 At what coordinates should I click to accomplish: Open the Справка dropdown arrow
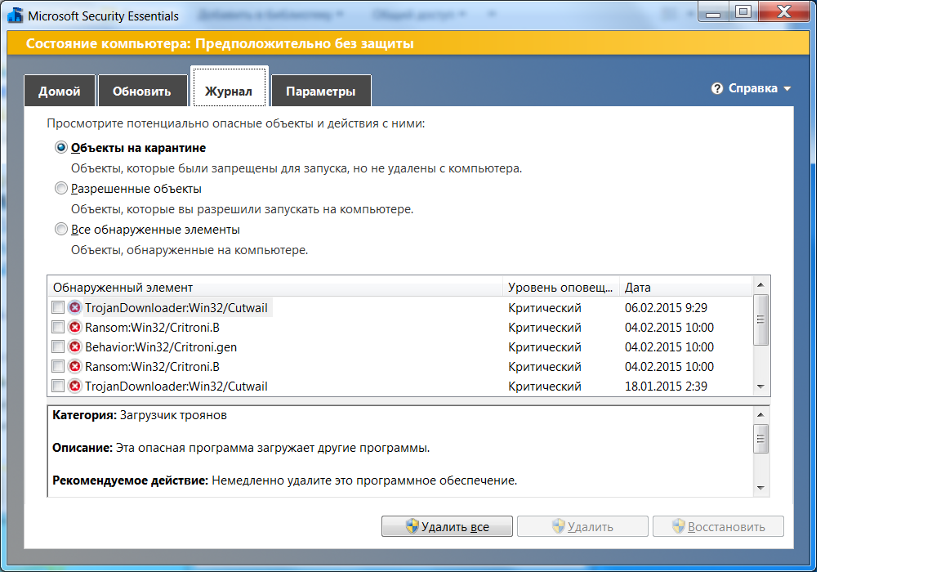click(x=787, y=89)
